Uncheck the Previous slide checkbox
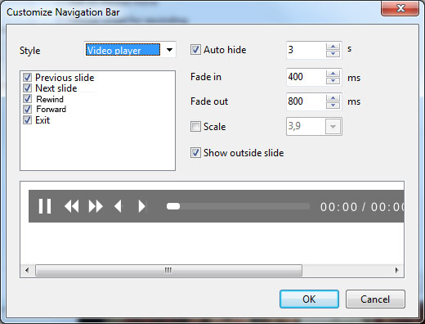Screen dimensions: 425x324 pyautogui.click(x=27, y=78)
